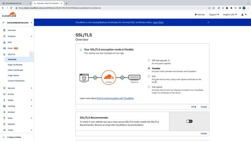Close the Overview SSL/TLS browser tab
The image size is (251, 141).
[62, 3]
